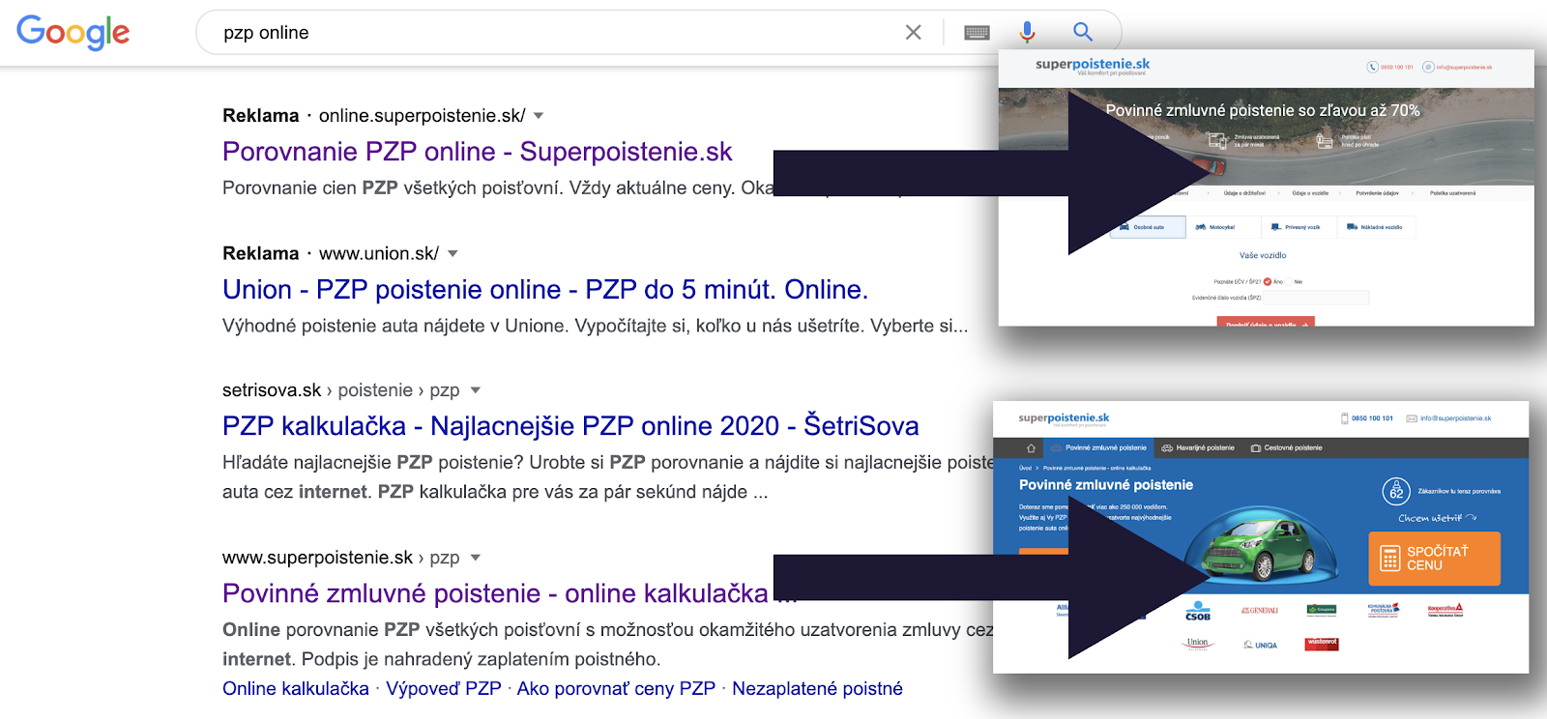Click mobile phone icon beside 0850 100 101
This screenshot has width=1547, height=719.
tap(1344, 418)
